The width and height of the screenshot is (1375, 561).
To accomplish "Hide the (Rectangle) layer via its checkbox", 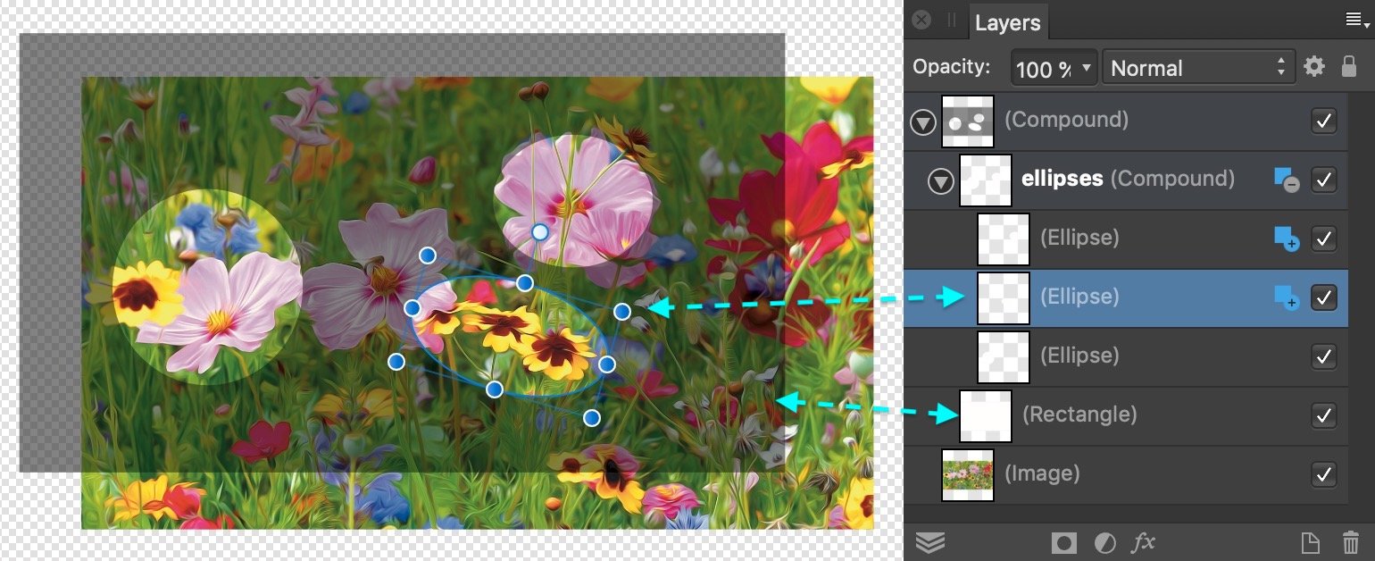I will [x=1324, y=415].
